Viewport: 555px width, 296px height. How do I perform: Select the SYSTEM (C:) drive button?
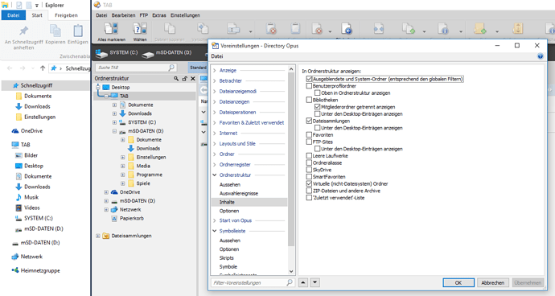click(x=117, y=53)
